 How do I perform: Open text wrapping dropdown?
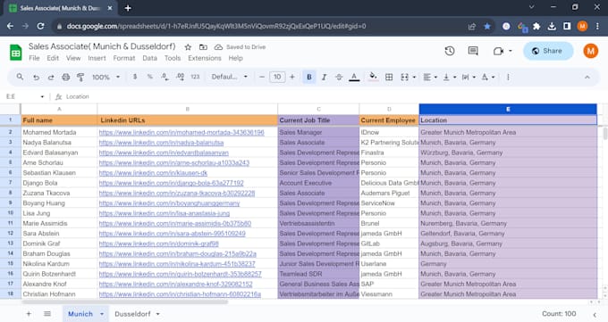coord(469,77)
